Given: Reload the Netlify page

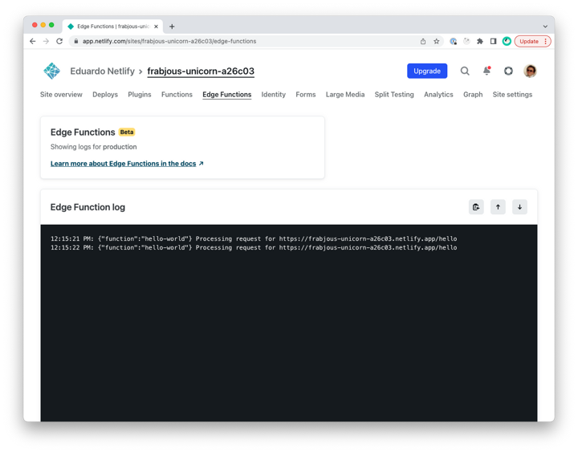Looking at the screenshot, I should [59, 41].
